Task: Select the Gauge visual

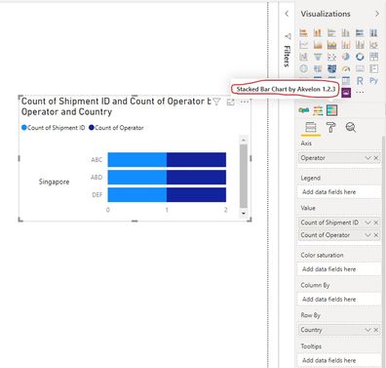Action: click(x=345, y=68)
